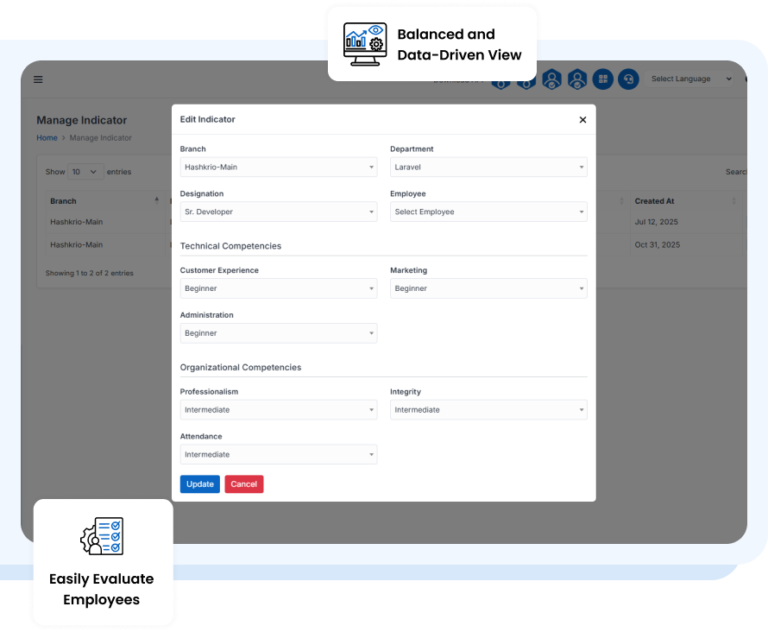Sort the table by Branch column arrow
The height and width of the screenshot is (632, 768).
coord(156,201)
